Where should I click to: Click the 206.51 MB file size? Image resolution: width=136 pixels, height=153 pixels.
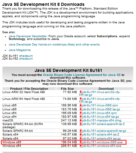coord(69,146)
